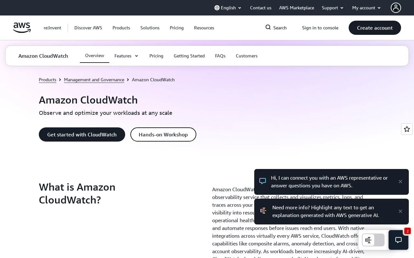Click the Create account button

375,28
